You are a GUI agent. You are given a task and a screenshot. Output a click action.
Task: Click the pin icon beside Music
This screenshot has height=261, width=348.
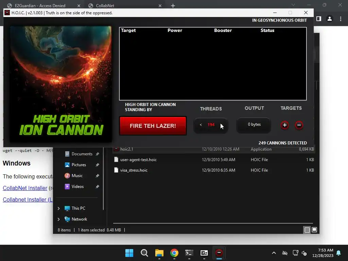click(97, 176)
